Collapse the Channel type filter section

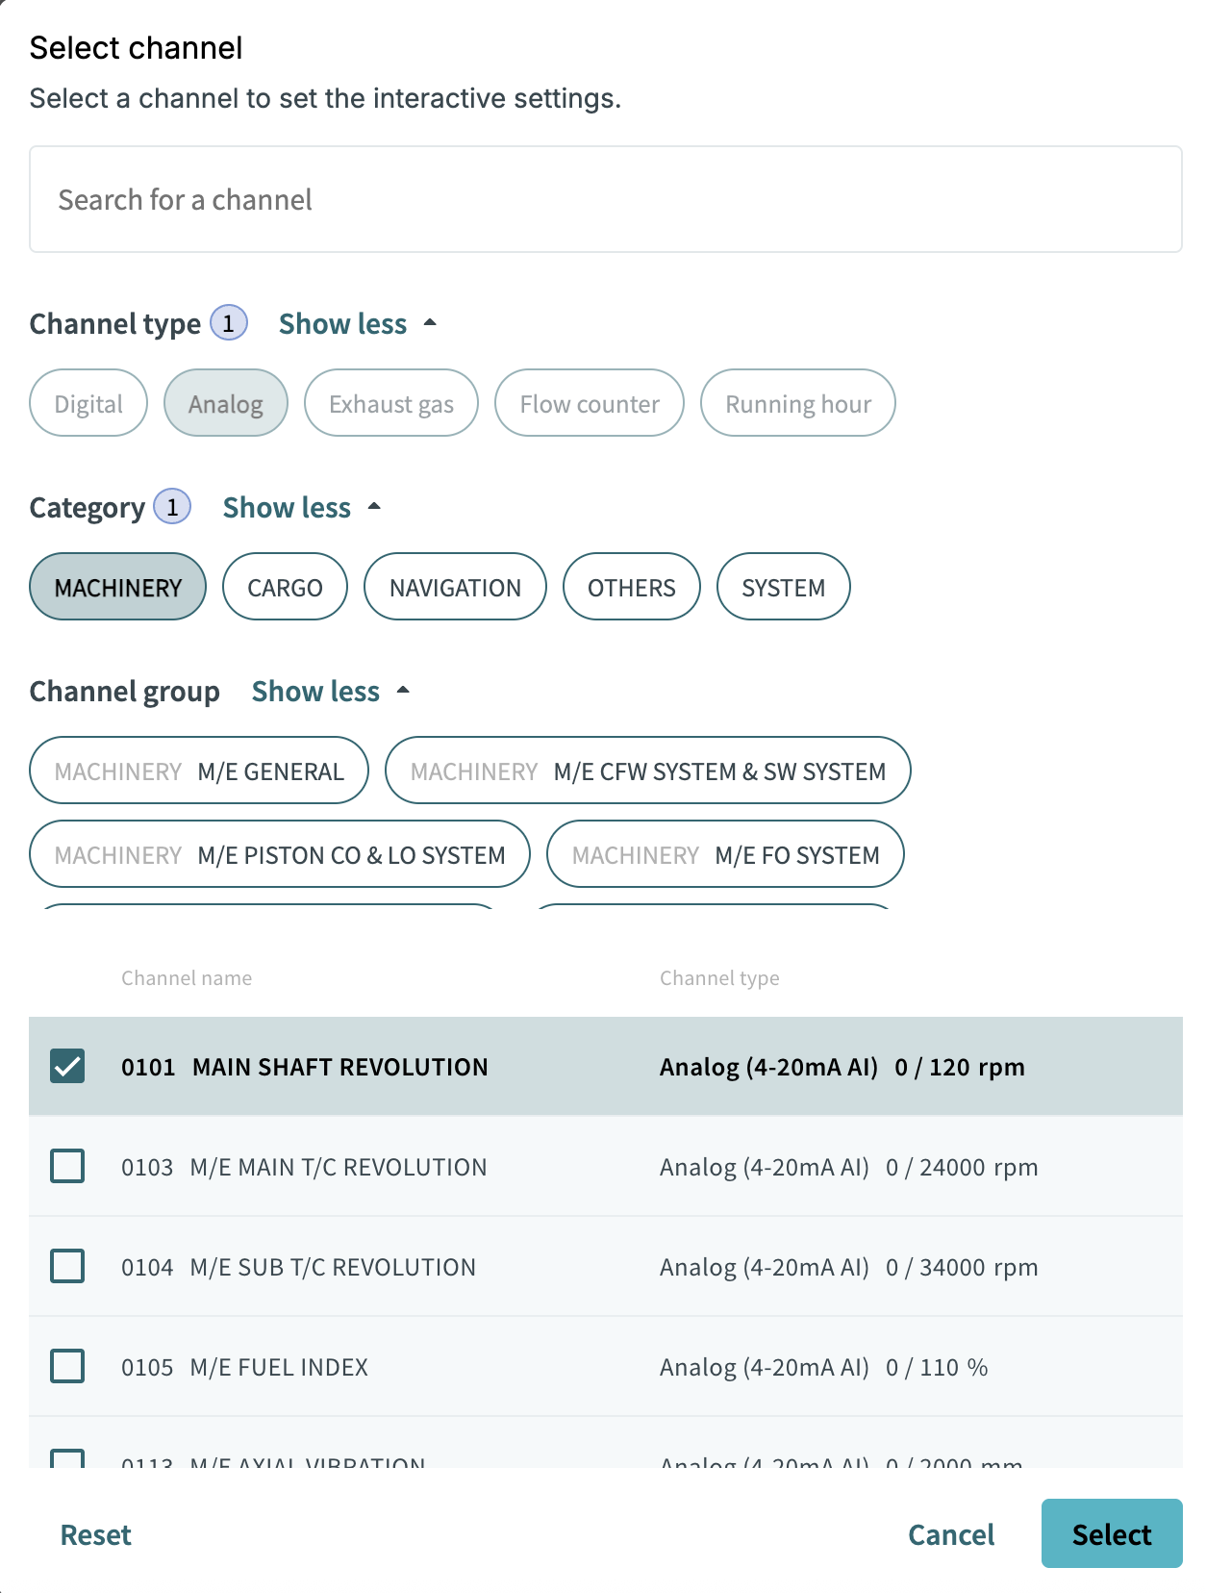coord(357,324)
